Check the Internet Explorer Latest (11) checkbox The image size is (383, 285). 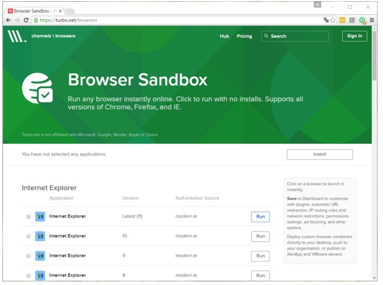[x=28, y=216]
